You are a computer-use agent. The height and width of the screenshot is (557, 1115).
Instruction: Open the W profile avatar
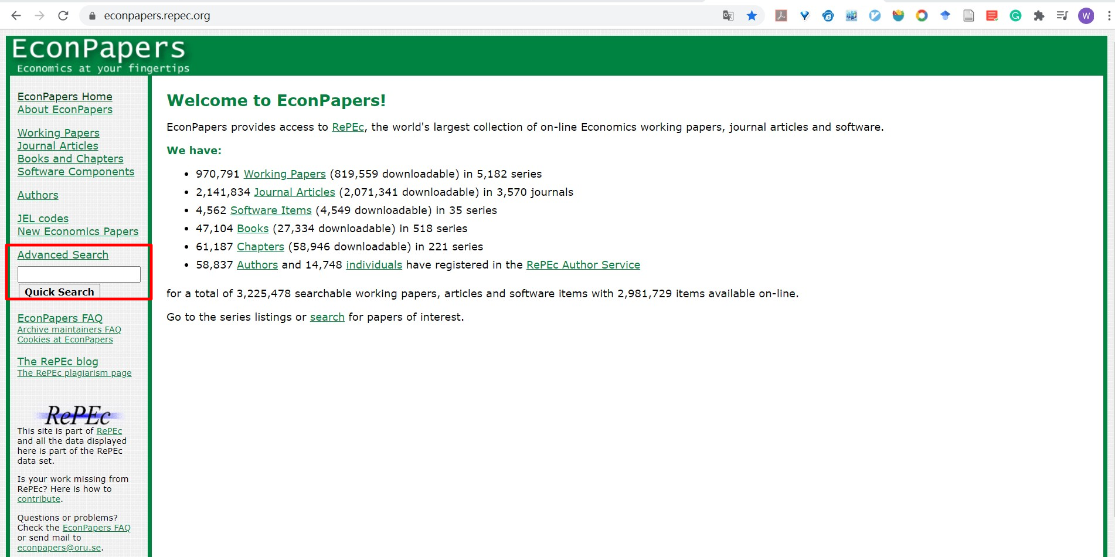[x=1086, y=16]
